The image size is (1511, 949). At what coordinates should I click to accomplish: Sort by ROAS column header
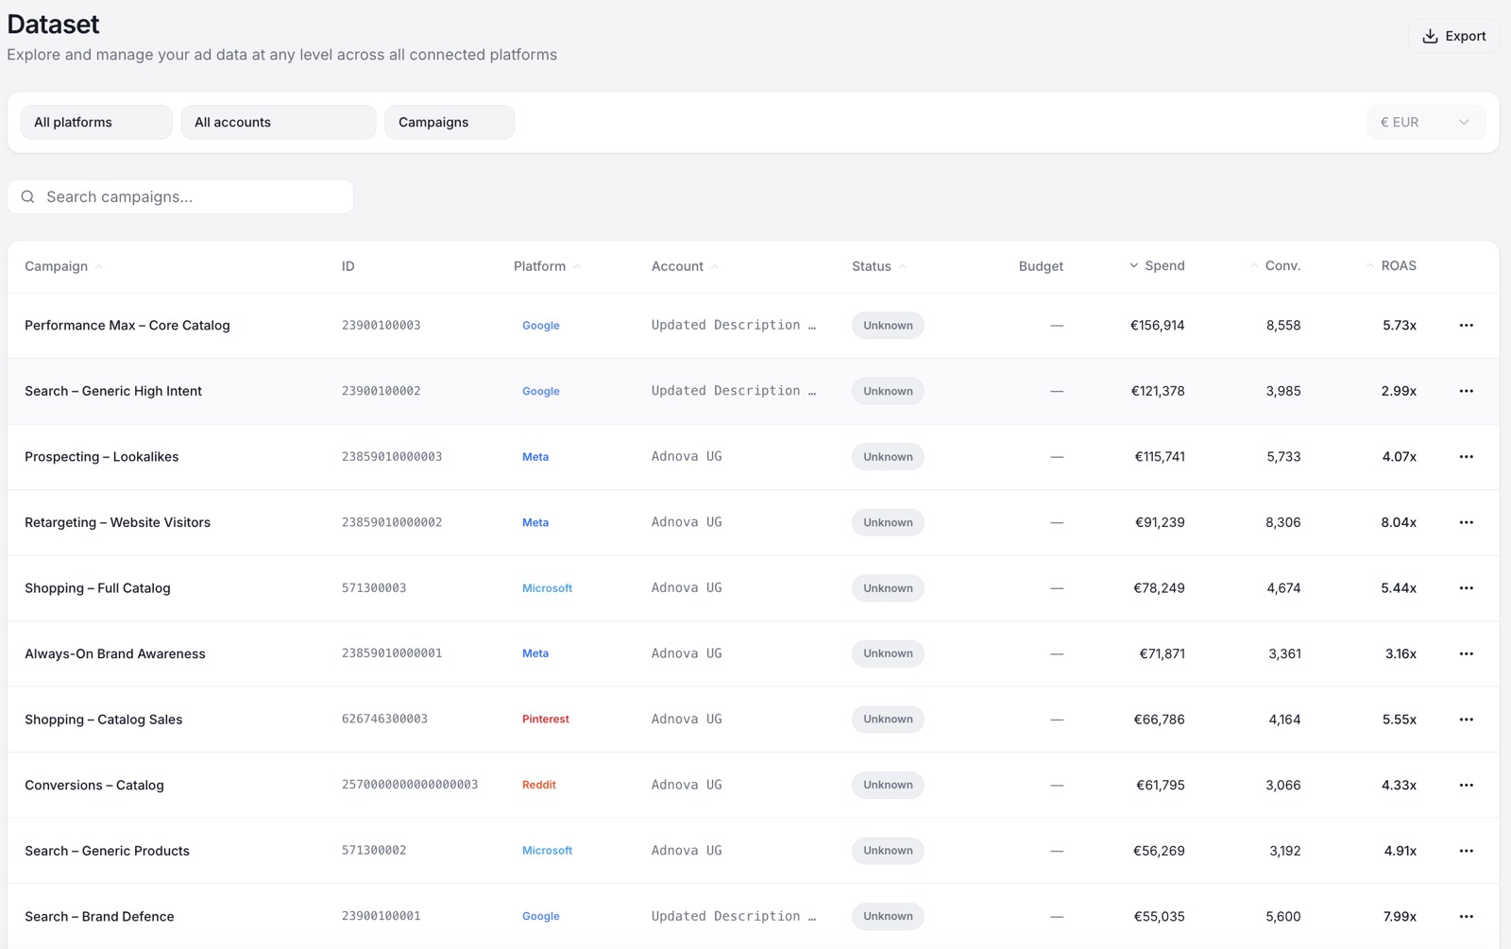(1391, 265)
